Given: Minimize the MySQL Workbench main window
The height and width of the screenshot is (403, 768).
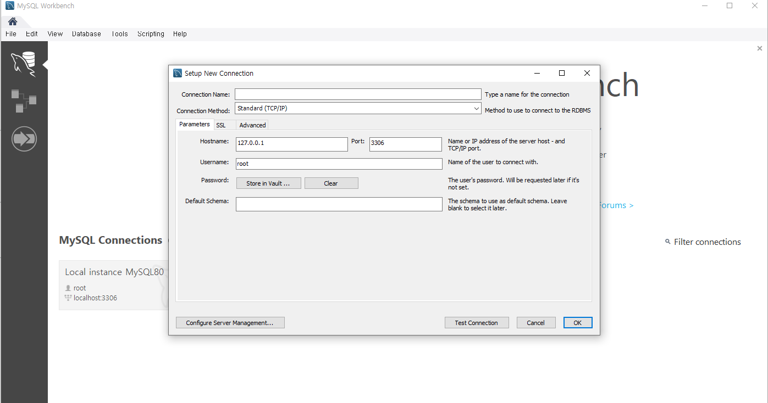Looking at the screenshot, I should coord(705,5).
